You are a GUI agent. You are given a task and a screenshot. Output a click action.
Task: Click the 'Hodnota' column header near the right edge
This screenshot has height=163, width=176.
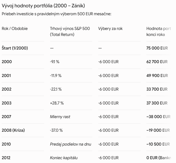159,32
